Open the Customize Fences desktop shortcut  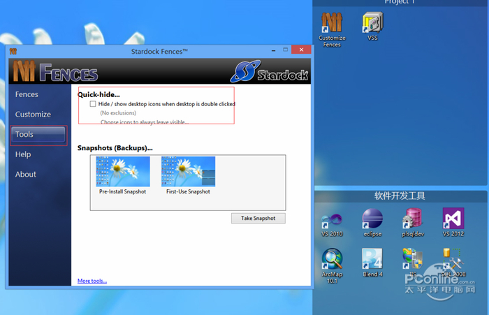tap(332, 29)
